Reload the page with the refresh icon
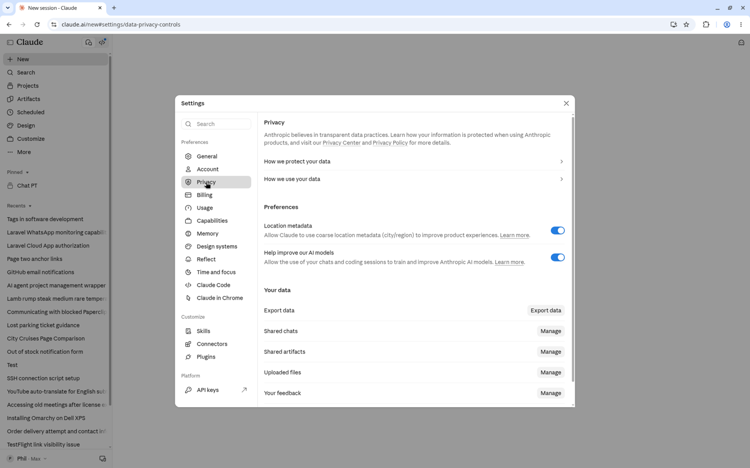Screen dimensions: 750x468 pyautogui.click(x=37, y=25)
